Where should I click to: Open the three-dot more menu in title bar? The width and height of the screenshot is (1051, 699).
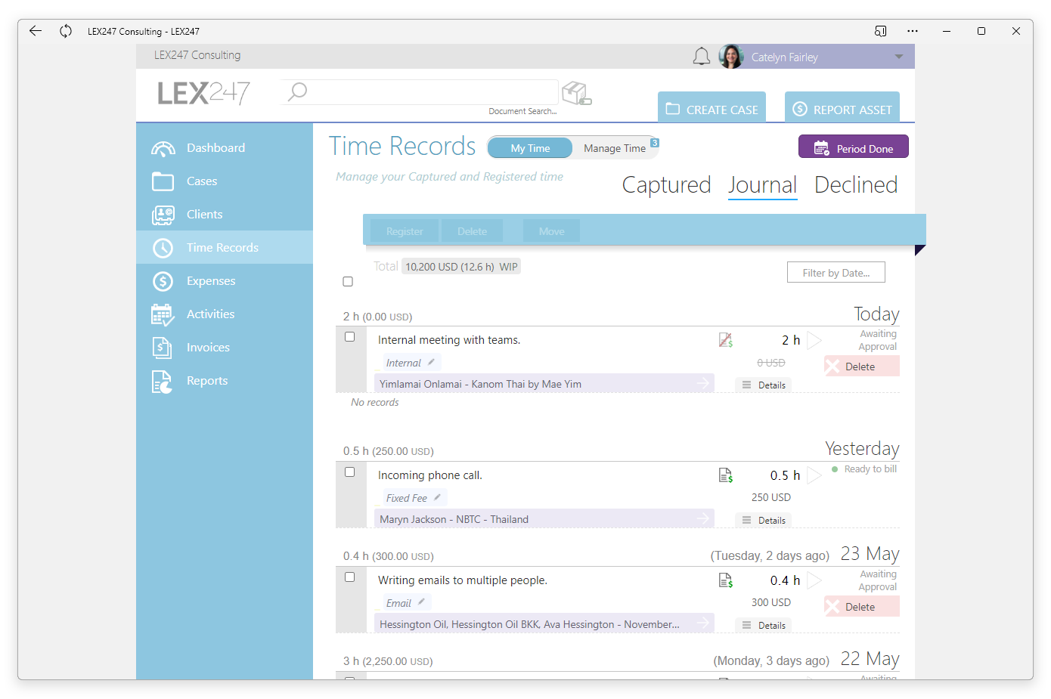coord(913,31)
